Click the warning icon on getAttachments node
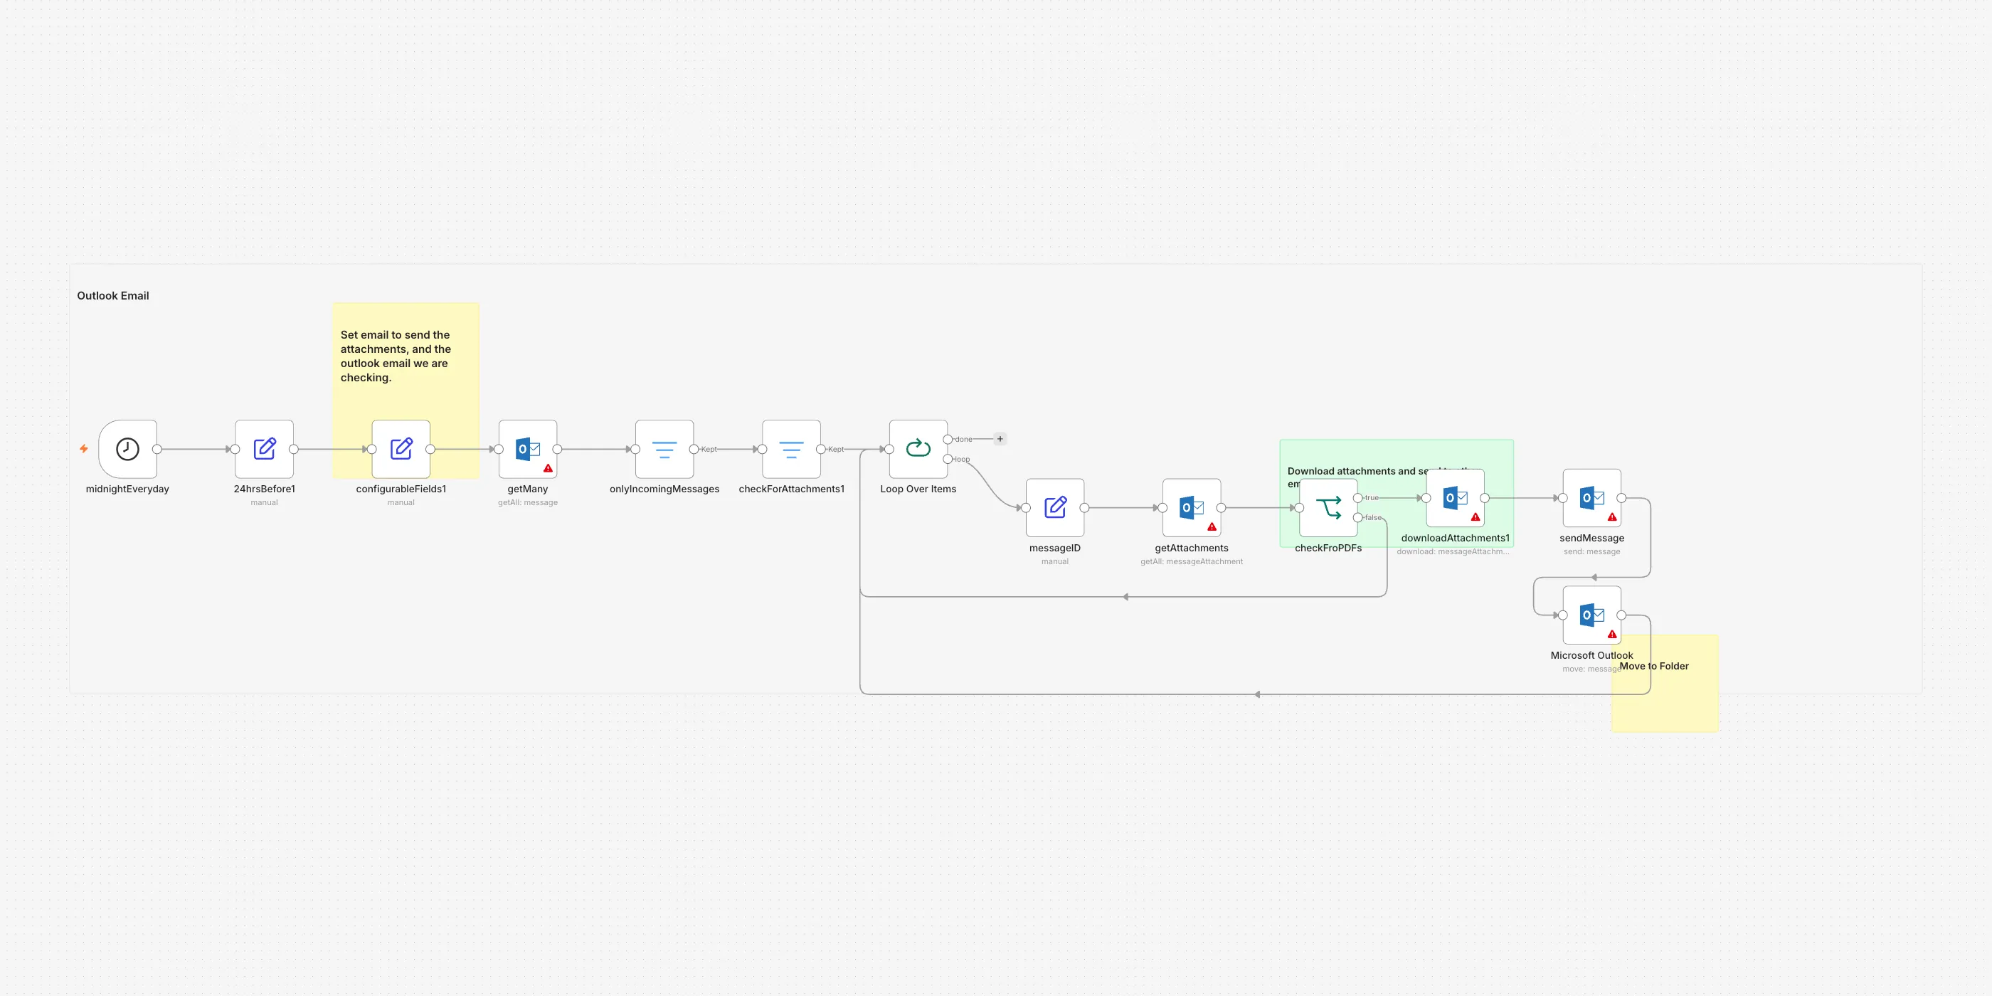The width and height of the screenshot is (1992, 996). tap(1212, 526)
